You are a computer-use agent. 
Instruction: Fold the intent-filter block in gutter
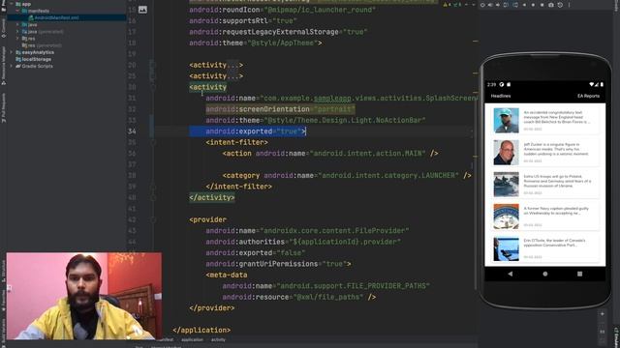(153, 142)
